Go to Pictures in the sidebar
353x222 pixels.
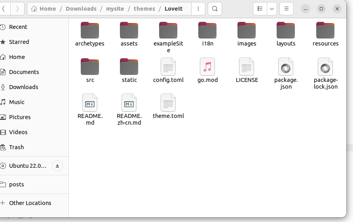coord(34,117)
